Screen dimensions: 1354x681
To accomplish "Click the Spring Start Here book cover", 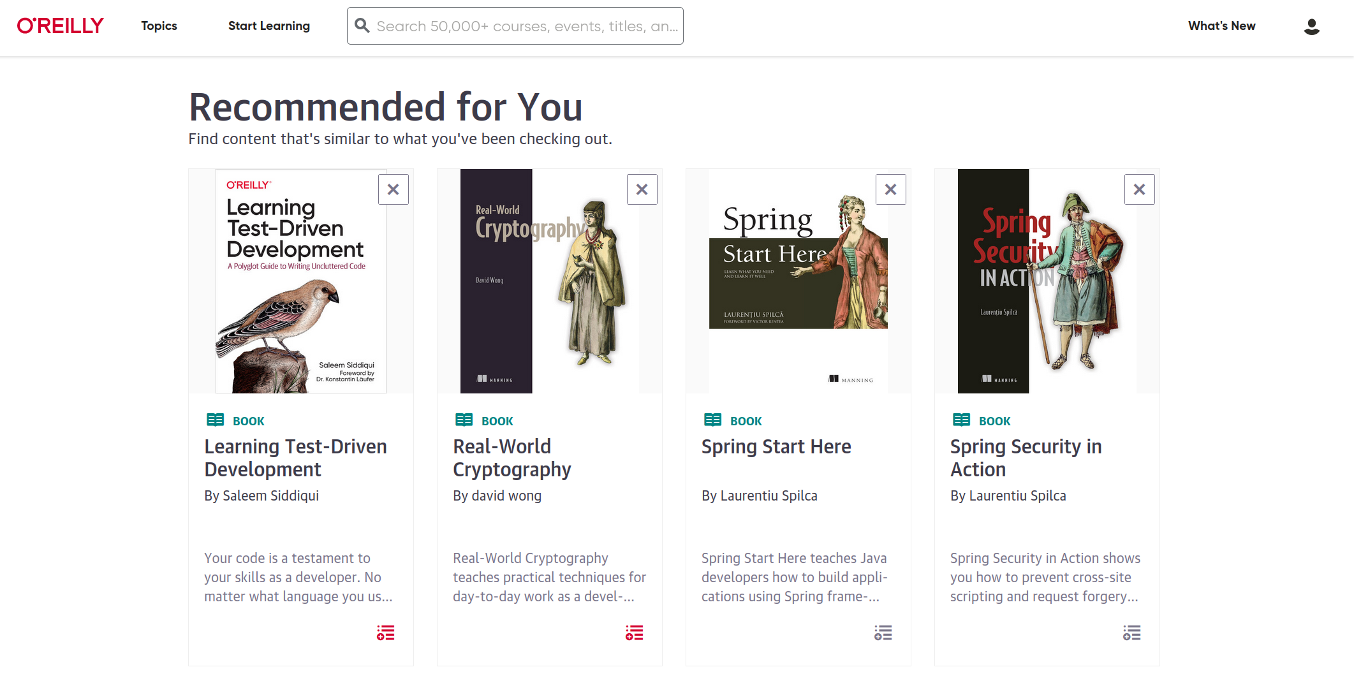I will 798,281.
